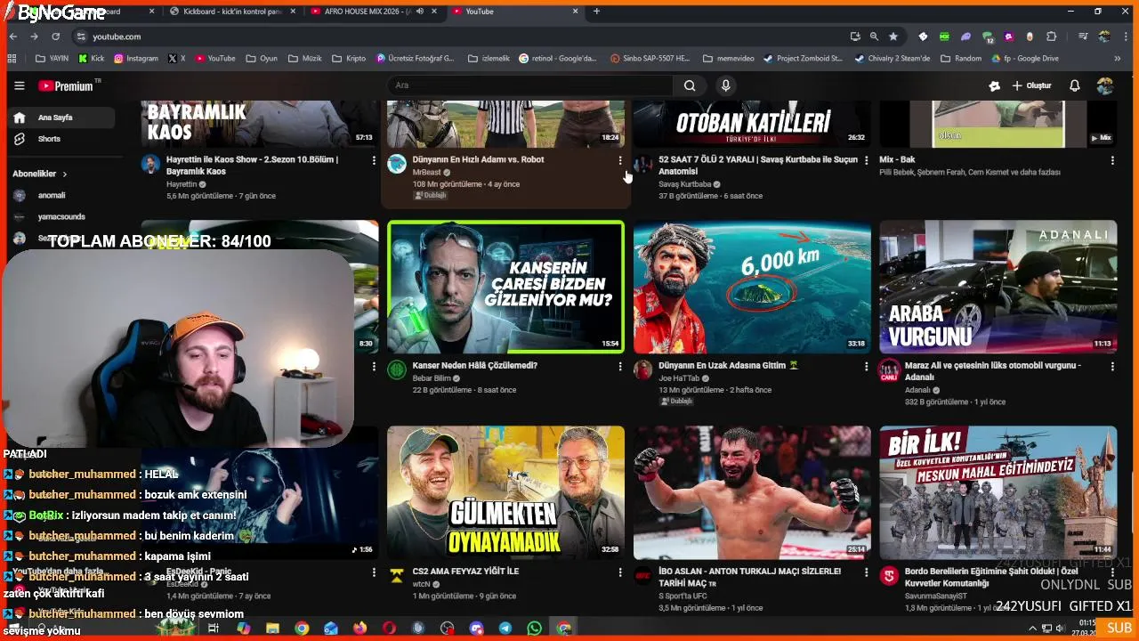Go back in Chrome navigation
Viewport: 1139px width, 641px height.
pos(13,37)
